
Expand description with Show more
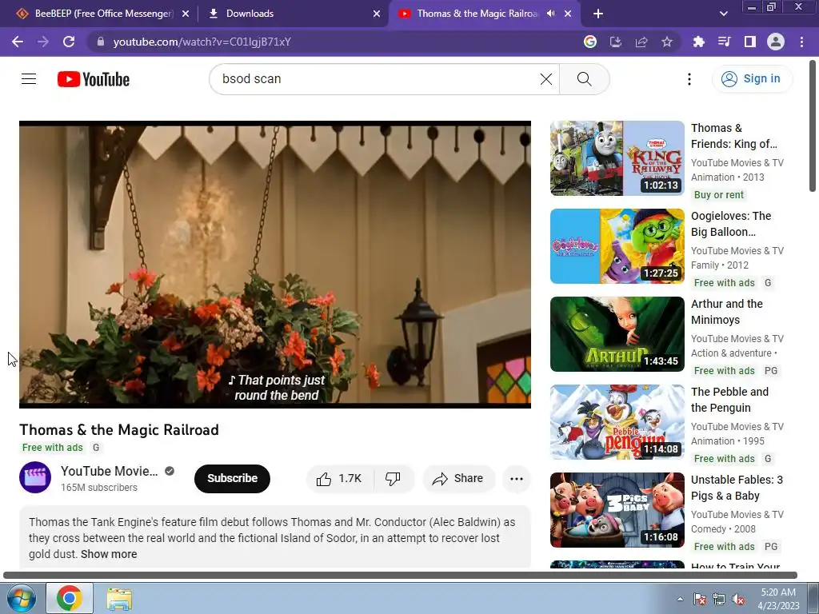pos(109,554)
